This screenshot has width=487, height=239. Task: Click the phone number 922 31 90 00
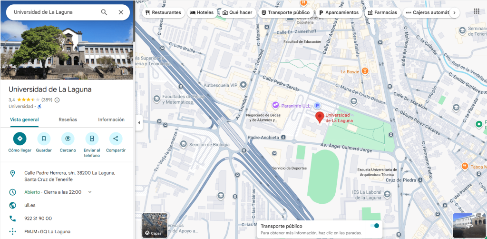click(x=38, y=219)
